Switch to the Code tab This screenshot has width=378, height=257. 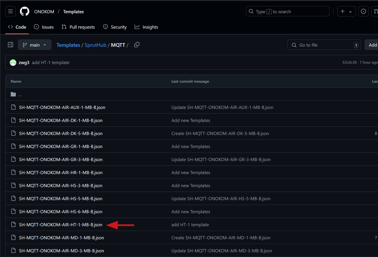[17, 27]
